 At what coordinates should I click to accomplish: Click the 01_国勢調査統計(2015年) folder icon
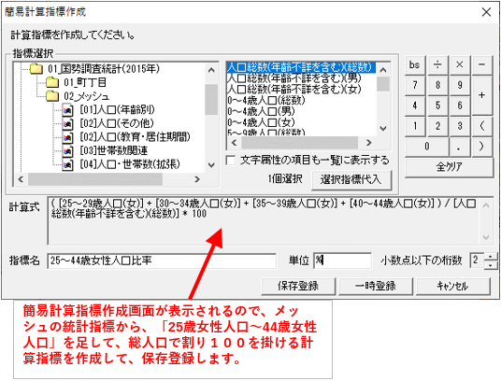pos(36,68)
